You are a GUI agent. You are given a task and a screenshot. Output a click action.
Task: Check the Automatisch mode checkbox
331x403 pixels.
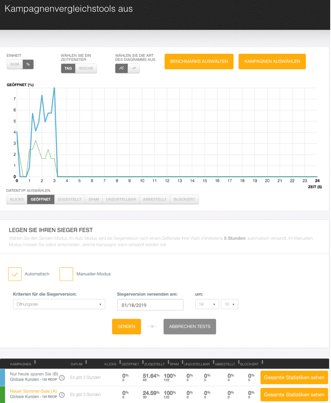(15, 274)
